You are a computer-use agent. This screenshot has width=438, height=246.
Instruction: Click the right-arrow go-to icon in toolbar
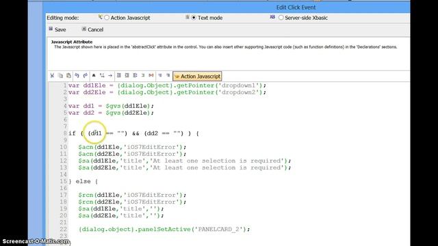click(x=110, y=76)
